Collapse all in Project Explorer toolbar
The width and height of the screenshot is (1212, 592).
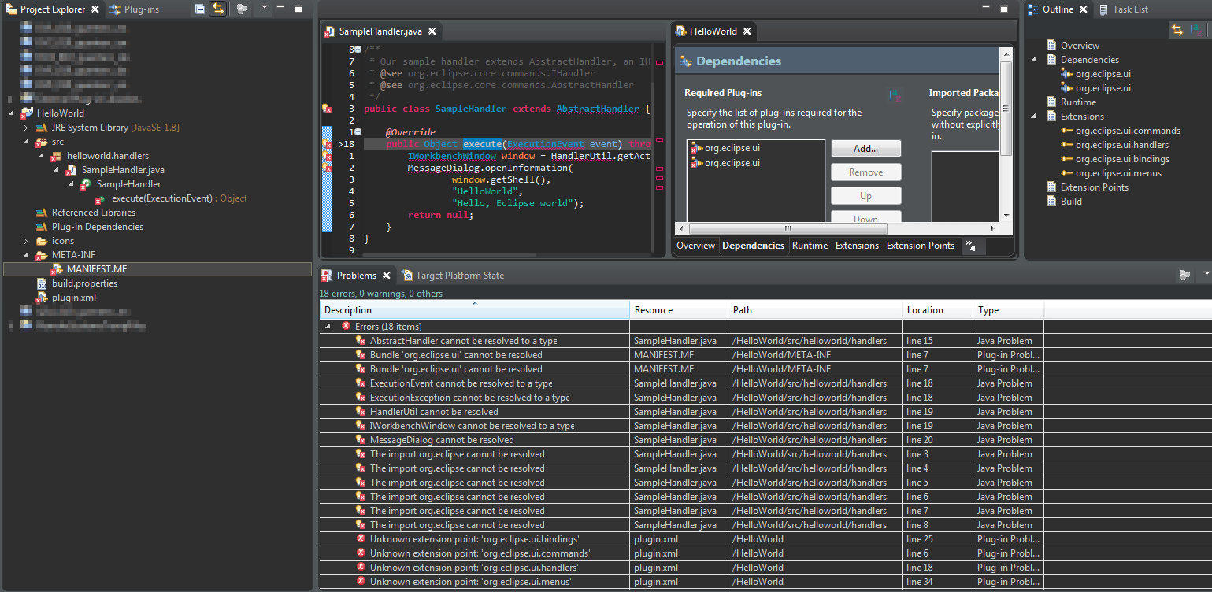click(x=200, y=9)
